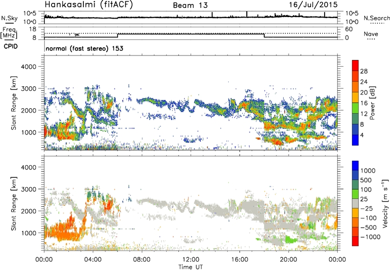
Task: Click 'normal (fast stereo) 153' text
Action: pos(84,48)
